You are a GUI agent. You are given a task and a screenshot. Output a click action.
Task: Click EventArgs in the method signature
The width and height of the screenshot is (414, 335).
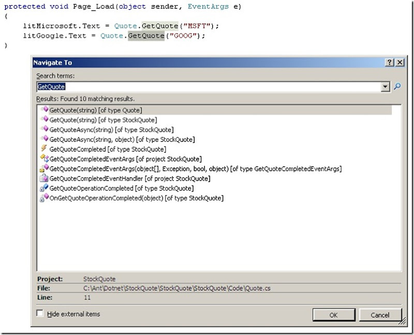pyautogui.click(x=208, y=7)
